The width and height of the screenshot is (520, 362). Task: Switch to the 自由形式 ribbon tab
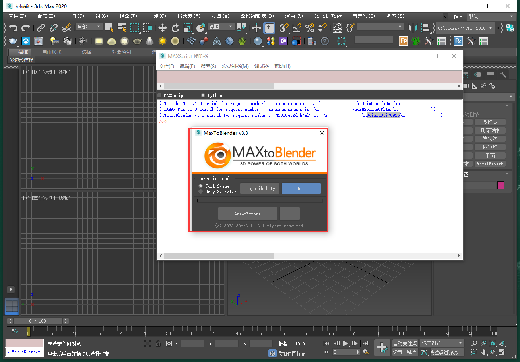(52, 52)
